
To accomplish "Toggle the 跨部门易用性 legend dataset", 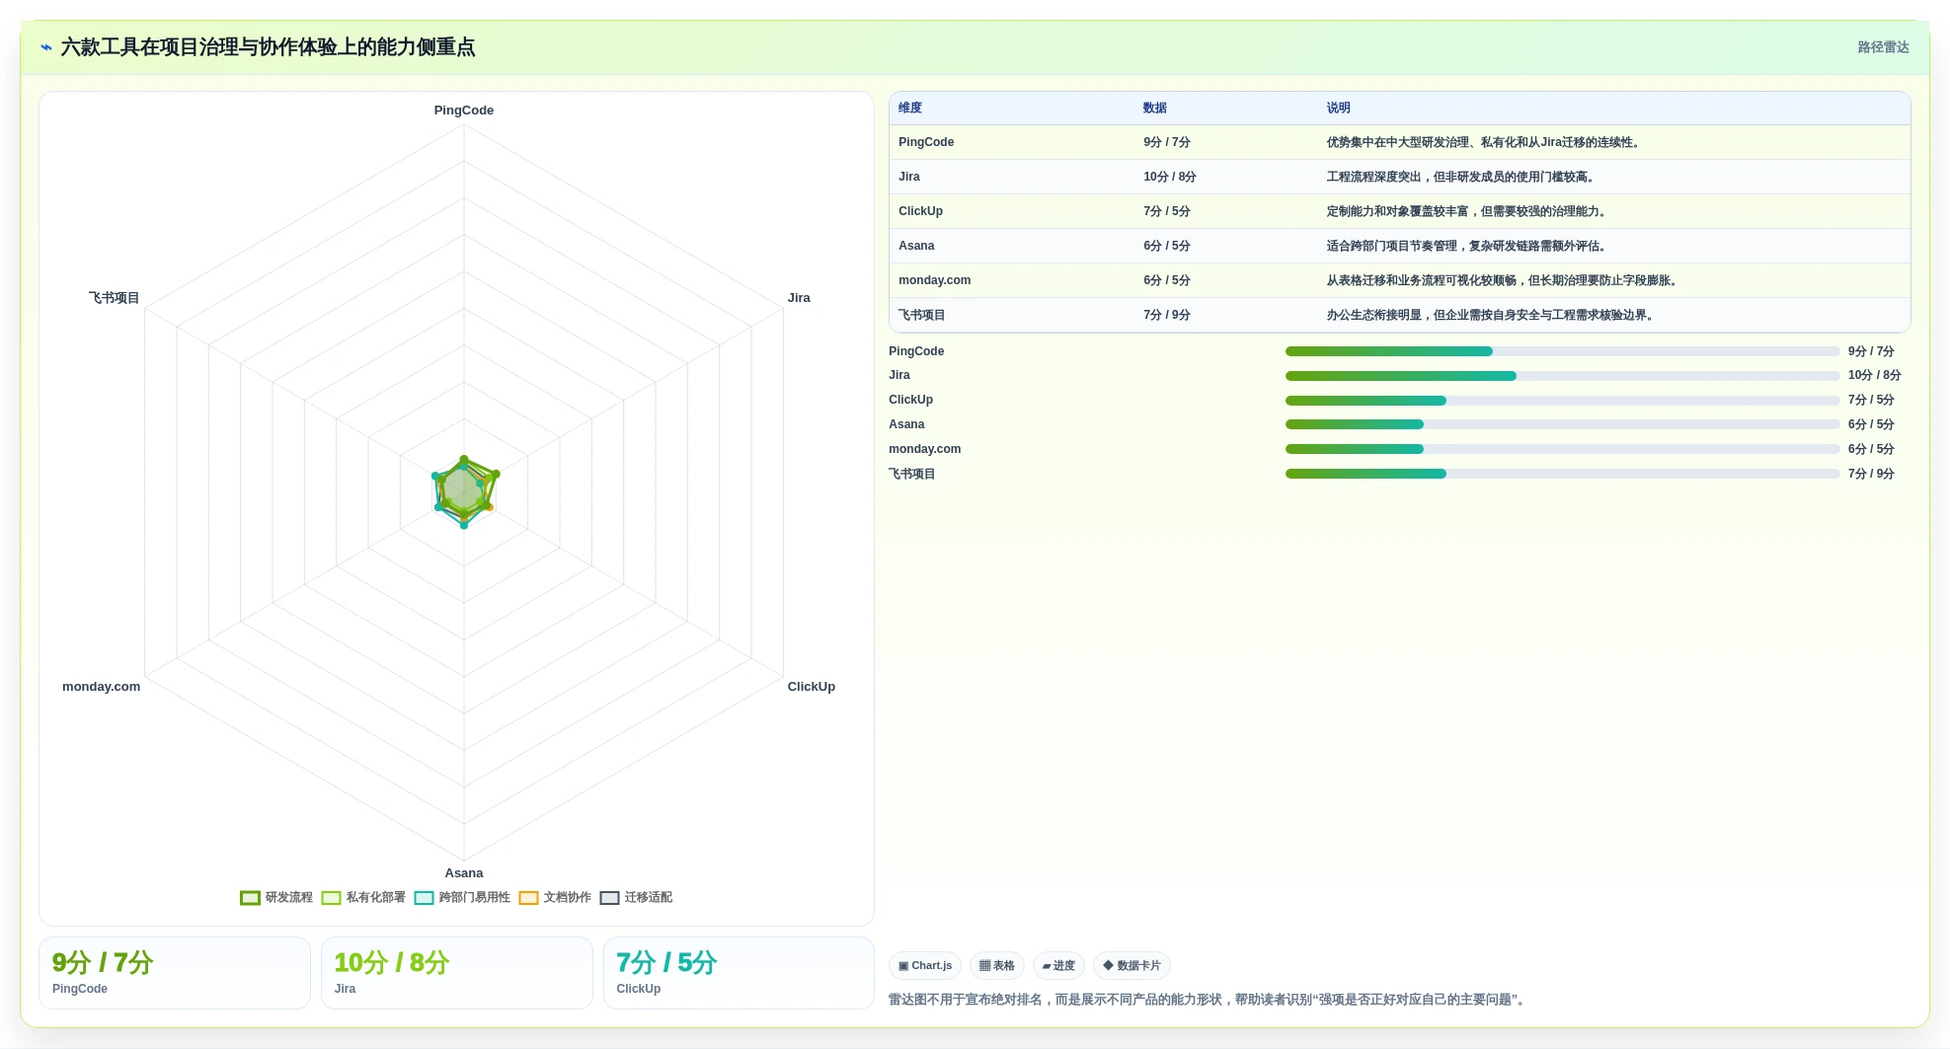I will [x=462, y=898].
